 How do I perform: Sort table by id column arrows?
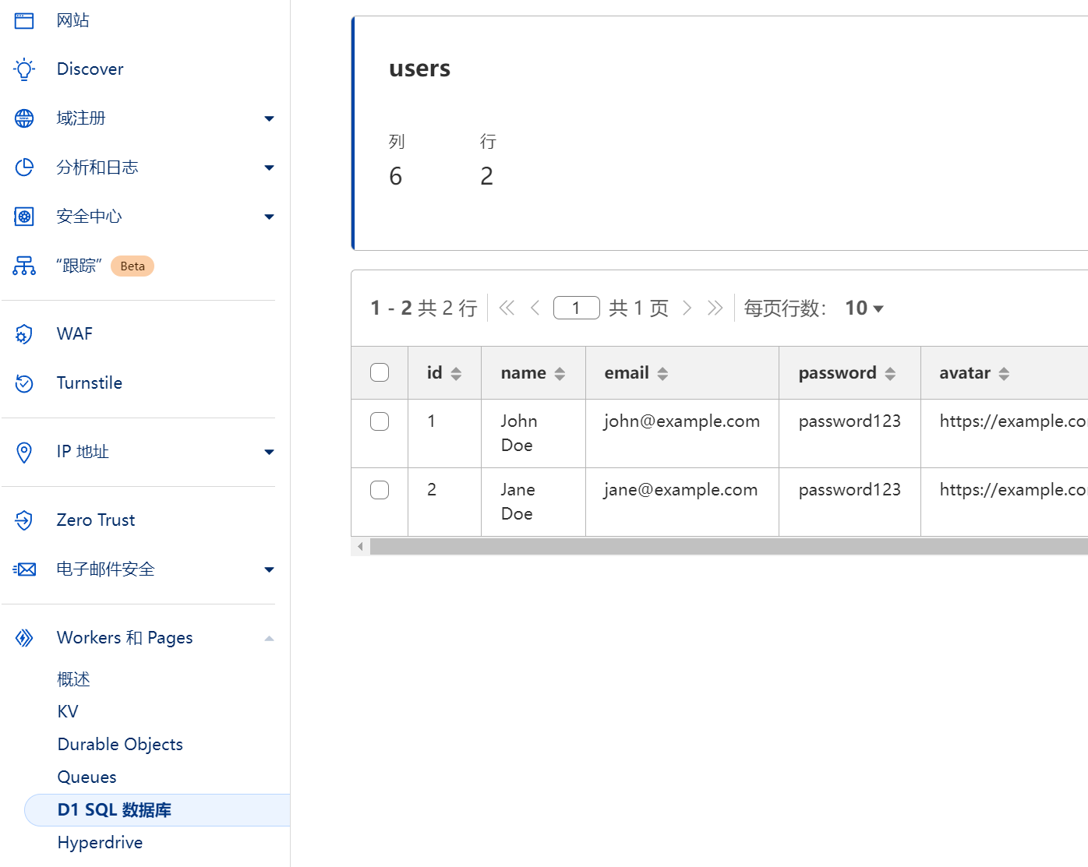456,374
